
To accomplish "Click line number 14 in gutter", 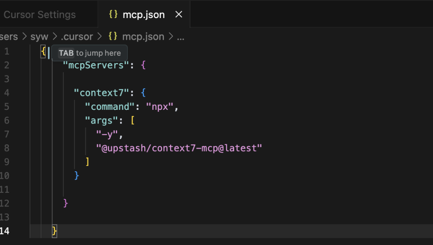I will coord(4,231).
